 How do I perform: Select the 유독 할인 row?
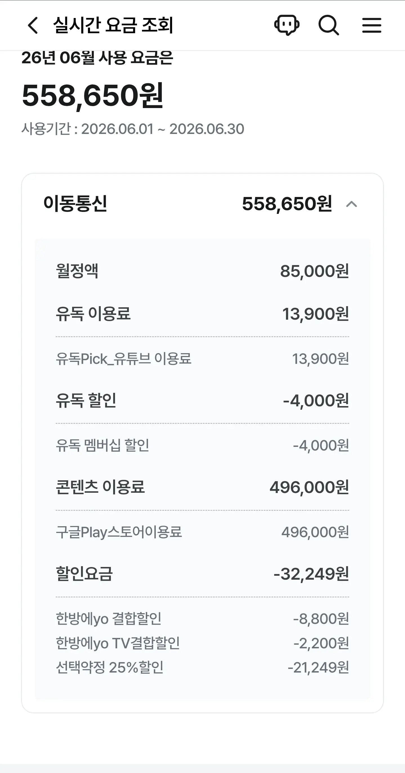pos(202,401)
